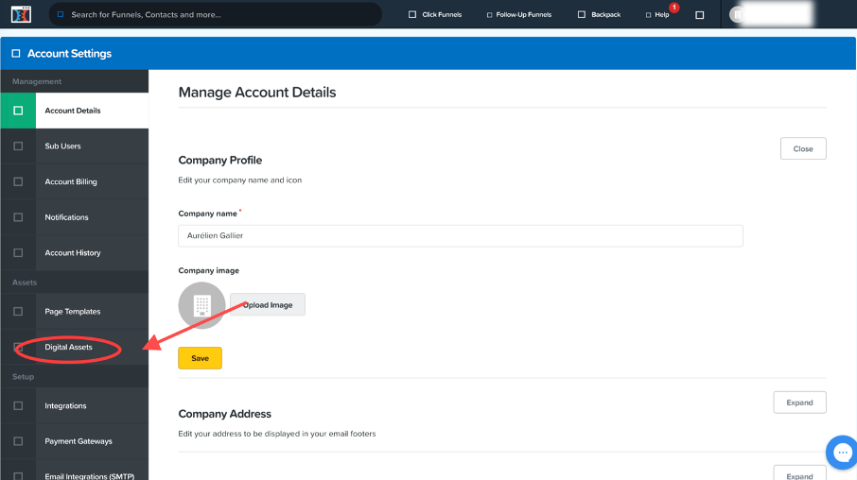857x480 pixels.
Task: Click the 'Edit your company name and icon' text
Action: [x=240, y=180]
